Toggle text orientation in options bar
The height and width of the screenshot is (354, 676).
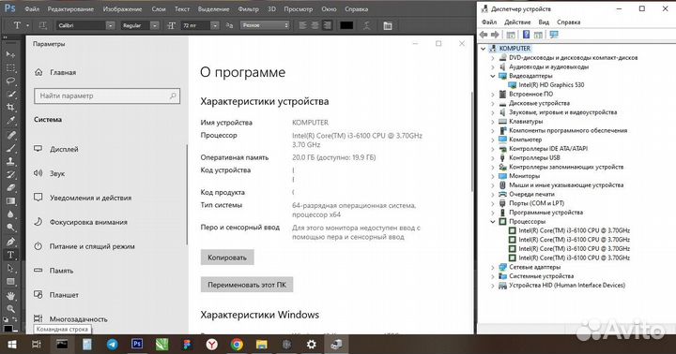(x=42, y=25)
